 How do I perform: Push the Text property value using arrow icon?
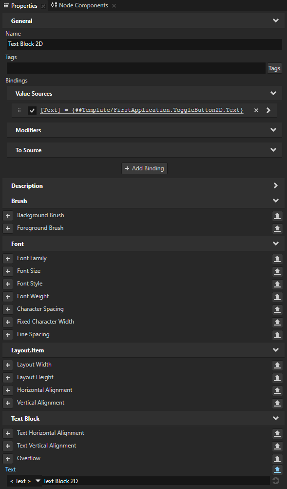(x=277, y=469)
